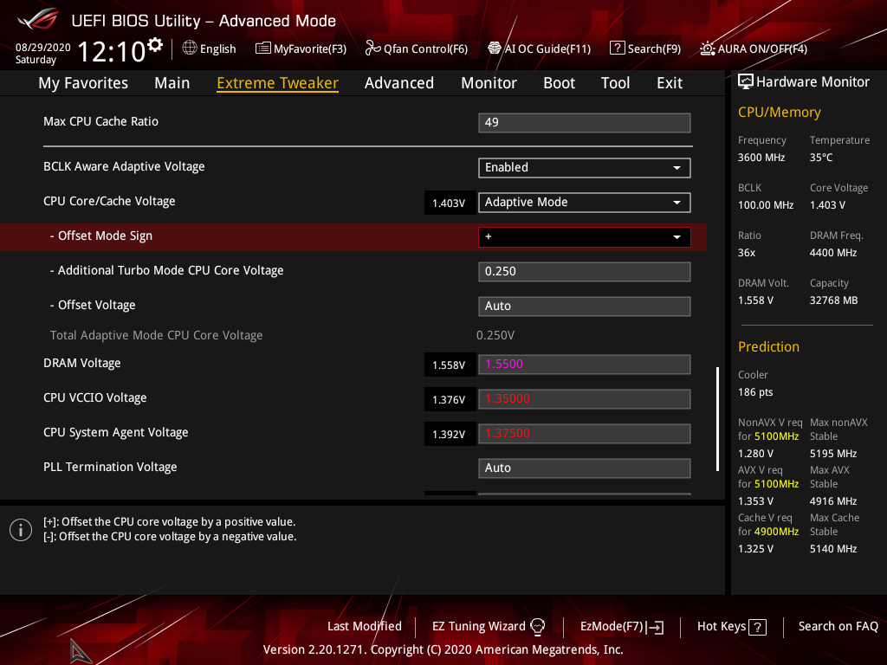Click the MyFavorite list icon
This screenshot has height=665, width=887.
coord(263,48)
